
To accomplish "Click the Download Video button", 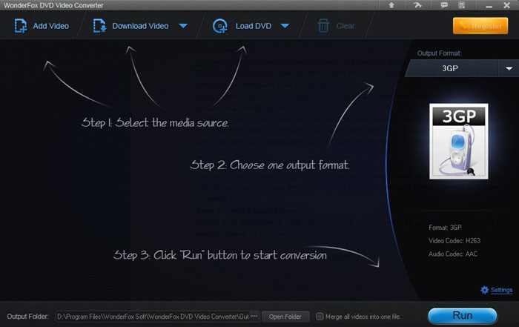I will (131, 26).
